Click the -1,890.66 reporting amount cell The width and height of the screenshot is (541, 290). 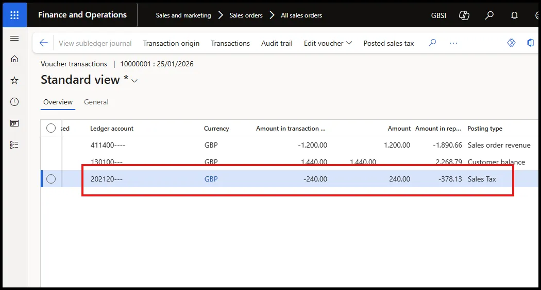click(448, 145)
